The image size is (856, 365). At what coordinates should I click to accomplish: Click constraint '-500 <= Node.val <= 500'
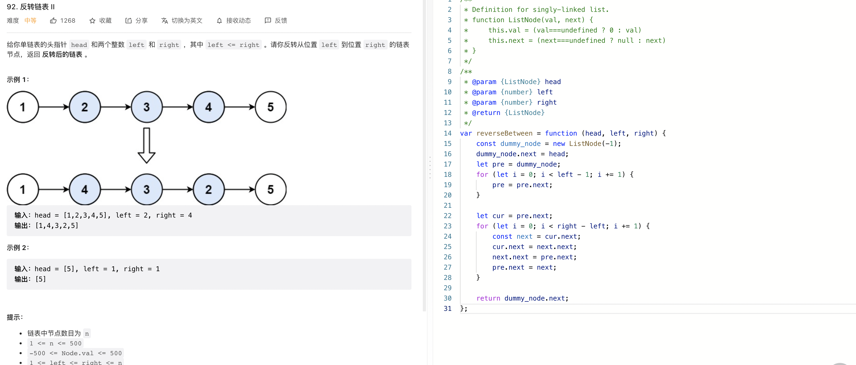pyautogui.click(x=76, y=353)
